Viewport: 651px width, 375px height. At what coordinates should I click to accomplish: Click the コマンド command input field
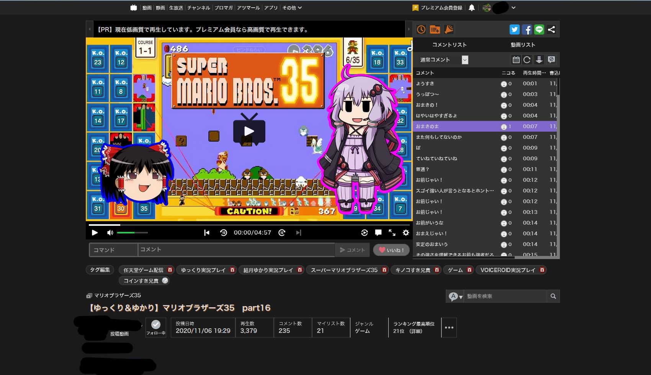(x=113, y=250)
